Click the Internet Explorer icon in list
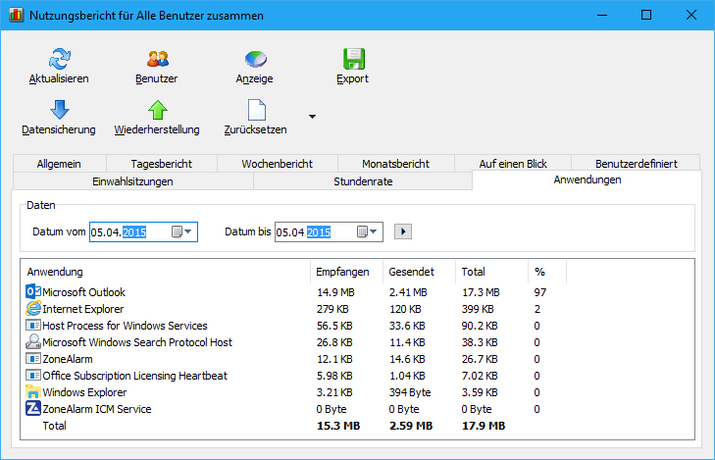Image resolution: width=715 pixels, height=460 pixels. 33,309
